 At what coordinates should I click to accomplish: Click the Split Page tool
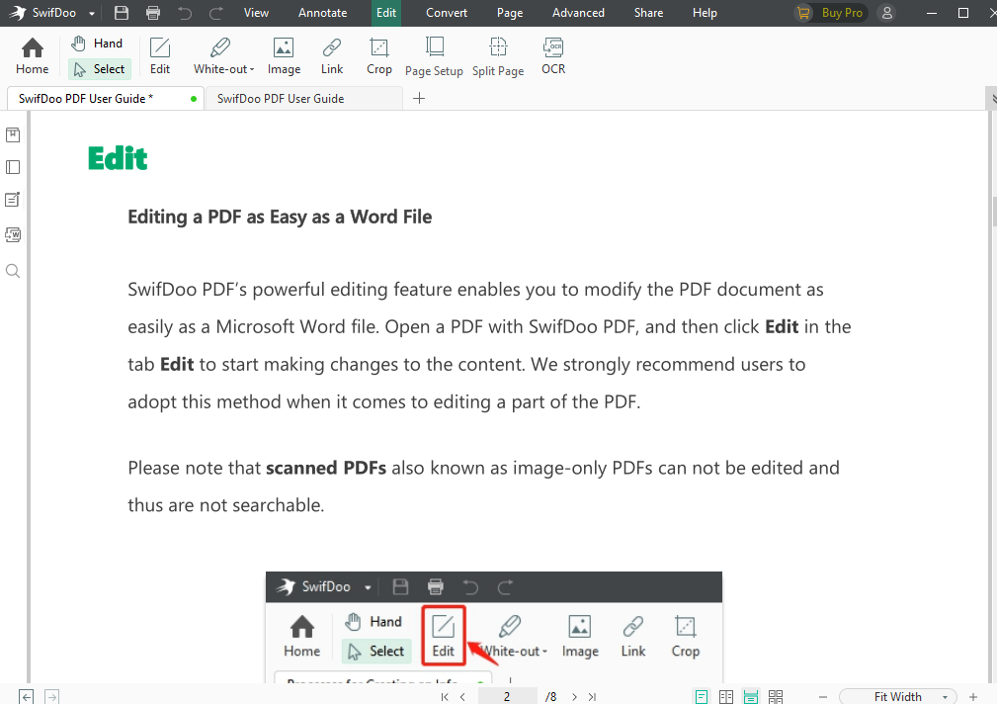(498, 56)
